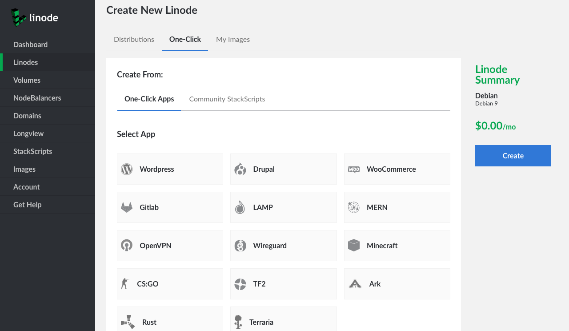Switch to Community StackScripts tab
Viewport: 569px width, 331px height.
227,99
